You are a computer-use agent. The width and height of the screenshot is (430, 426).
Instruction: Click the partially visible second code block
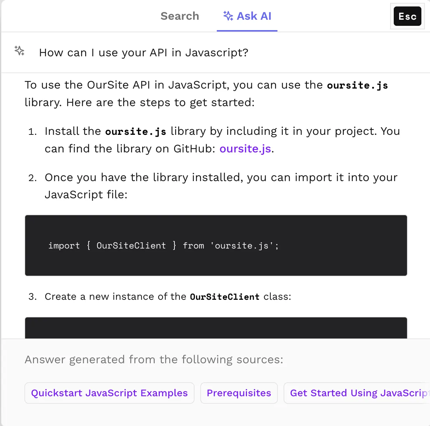216,328
